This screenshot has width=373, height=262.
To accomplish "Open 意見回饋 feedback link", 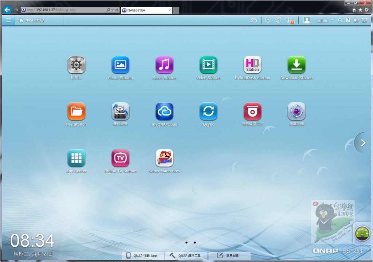I will pyautogui.click(x=229, y=255).
